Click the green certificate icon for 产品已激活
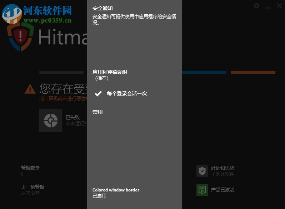Screen dimensions: 285x209 [x=202, y=190]
